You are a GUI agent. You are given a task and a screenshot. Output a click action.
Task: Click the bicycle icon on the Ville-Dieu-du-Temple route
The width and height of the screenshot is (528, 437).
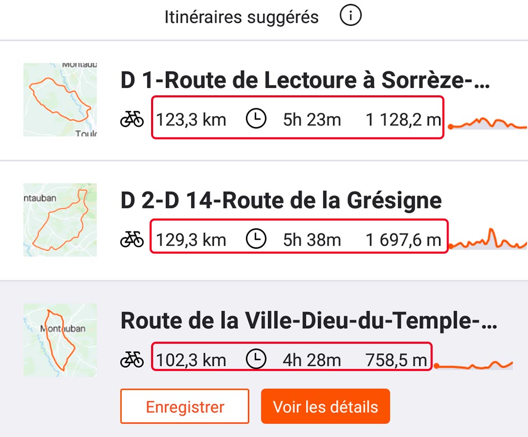(132, 360)
